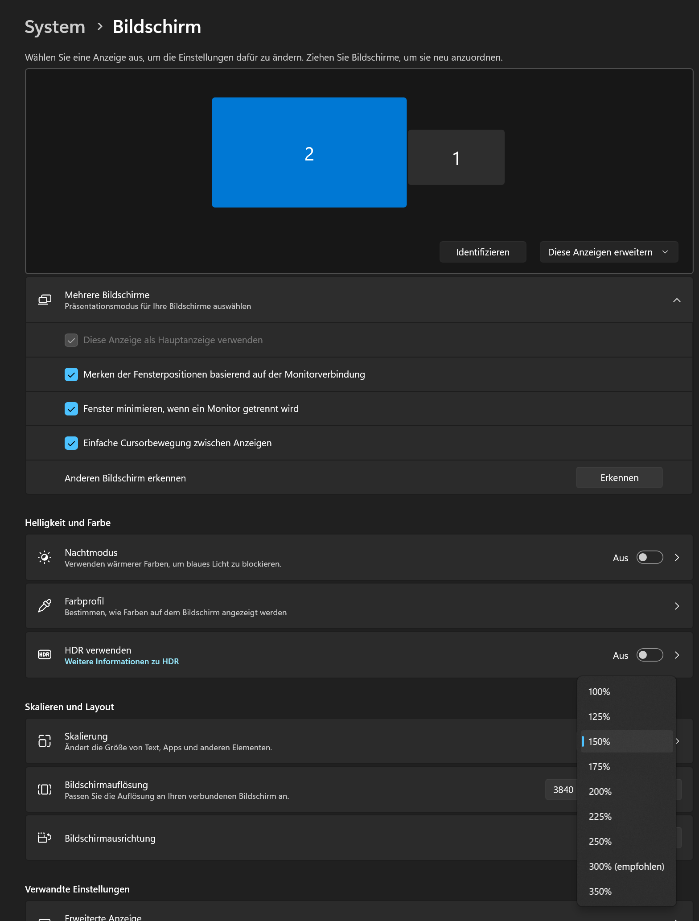Choose 250% in the scaling list

click(x=627, y=842)
